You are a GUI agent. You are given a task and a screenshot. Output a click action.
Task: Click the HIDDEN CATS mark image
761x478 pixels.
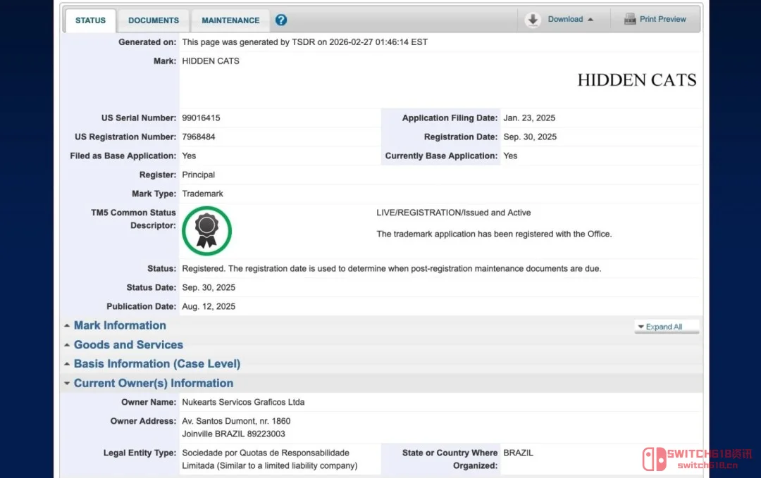click(636, 80)
